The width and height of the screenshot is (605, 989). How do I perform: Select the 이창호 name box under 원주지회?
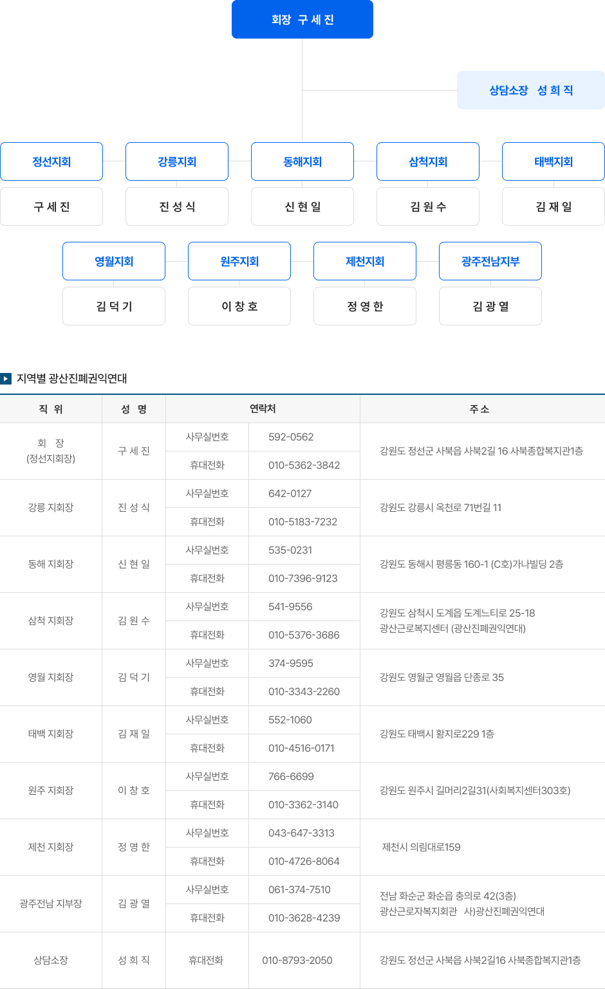click(x=239, y=307)
